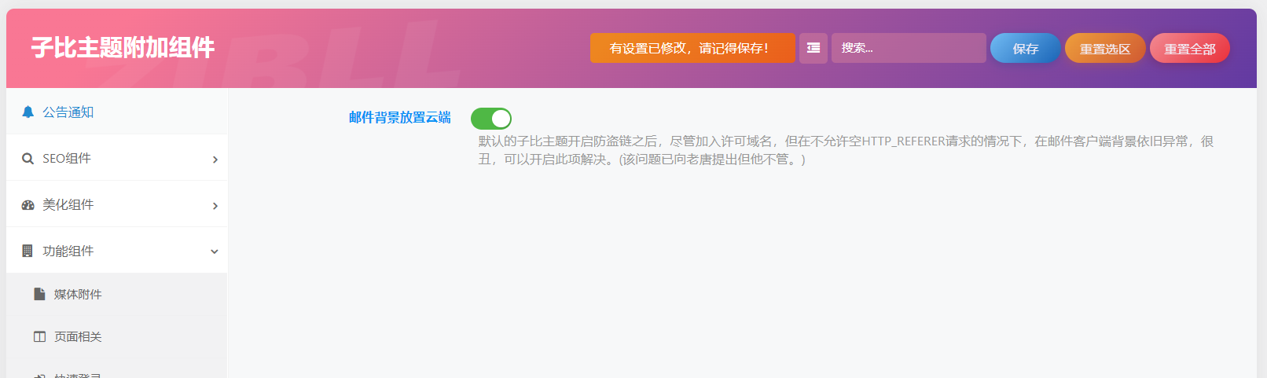Screen dimensions: 1267x378
Task: Click the 有设置已修改 save reminder notice
Action: click(692, 48)
